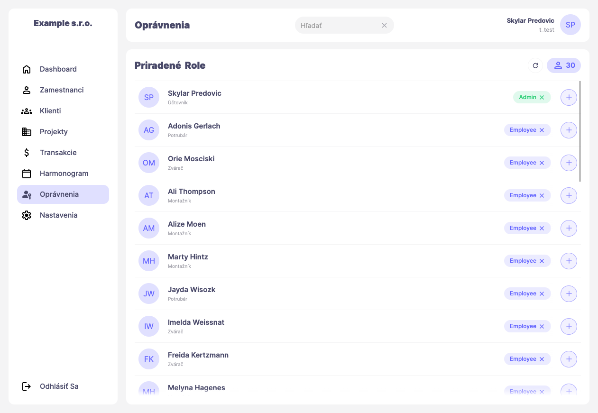Viewport: 598px width, 413px height.
Task: Clear the Hľadať search field
Action: click(384, 26)
